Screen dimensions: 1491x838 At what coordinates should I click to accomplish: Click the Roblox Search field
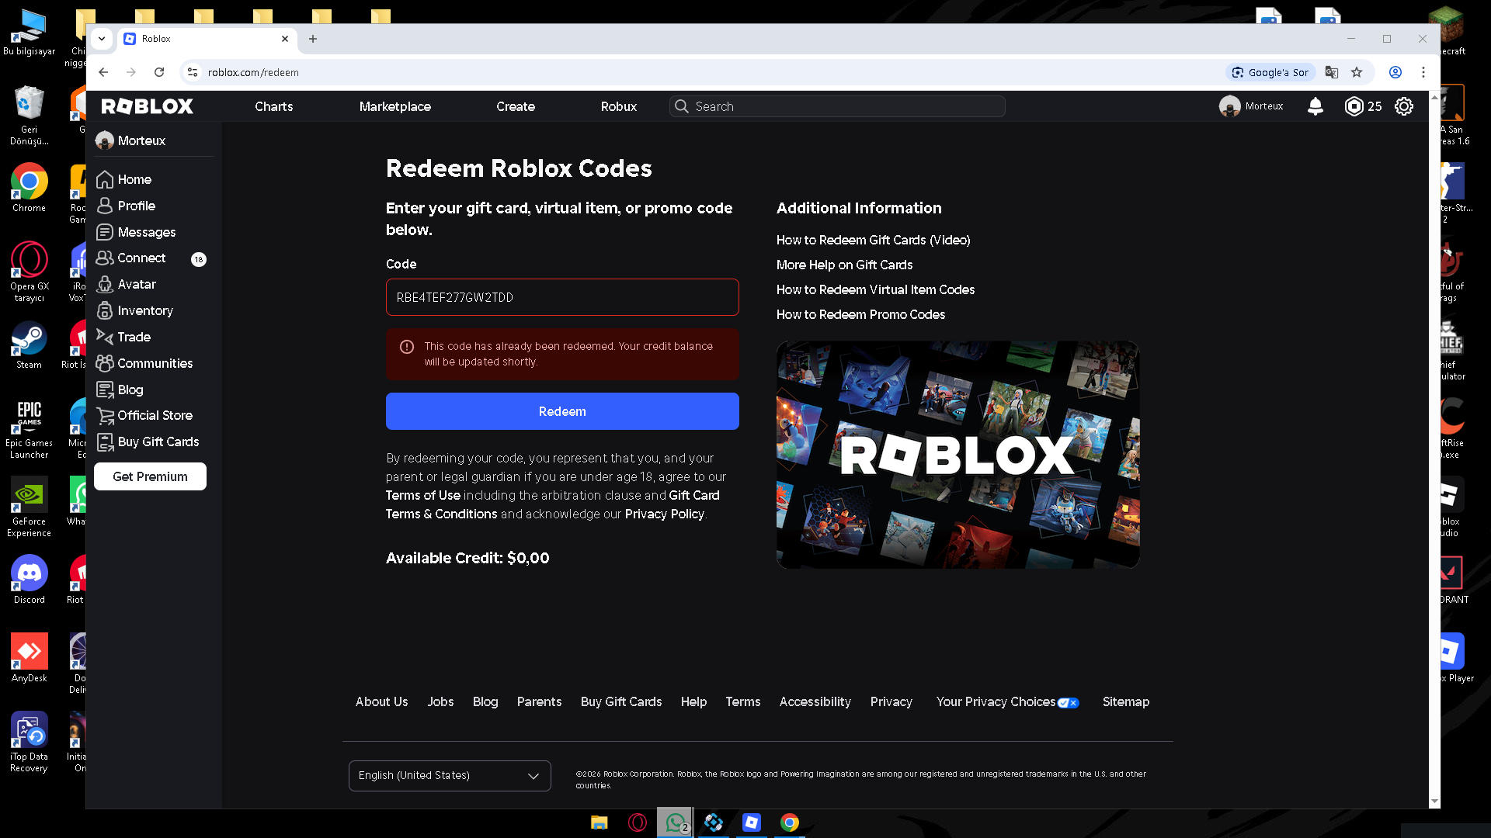[837, 106]
